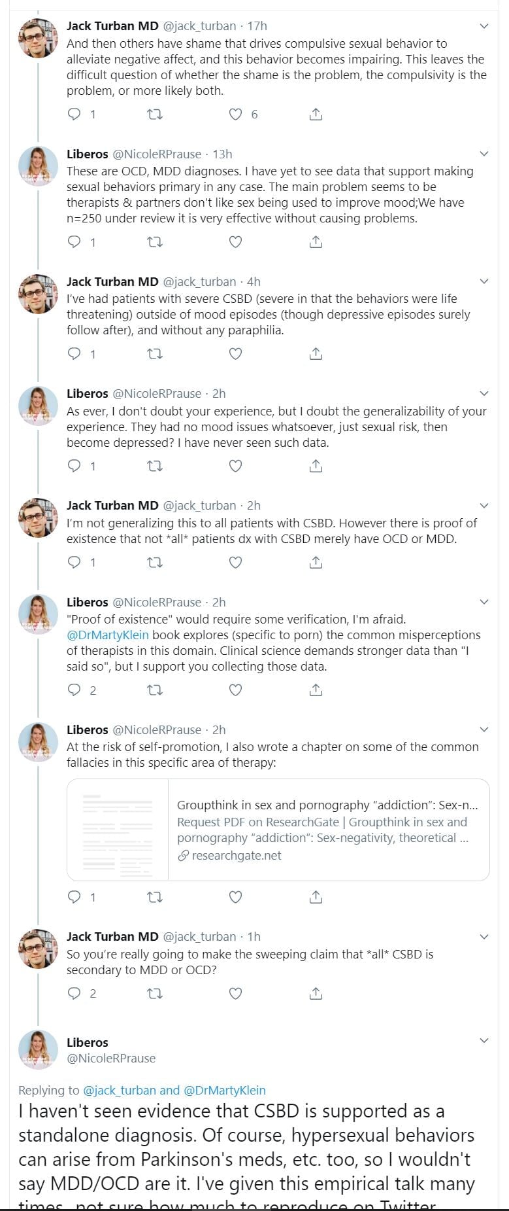This screenshot has height=1211, width=509.
Task: Retweet the "Proof of existence" tweet
Action: (x=155, y=690)
